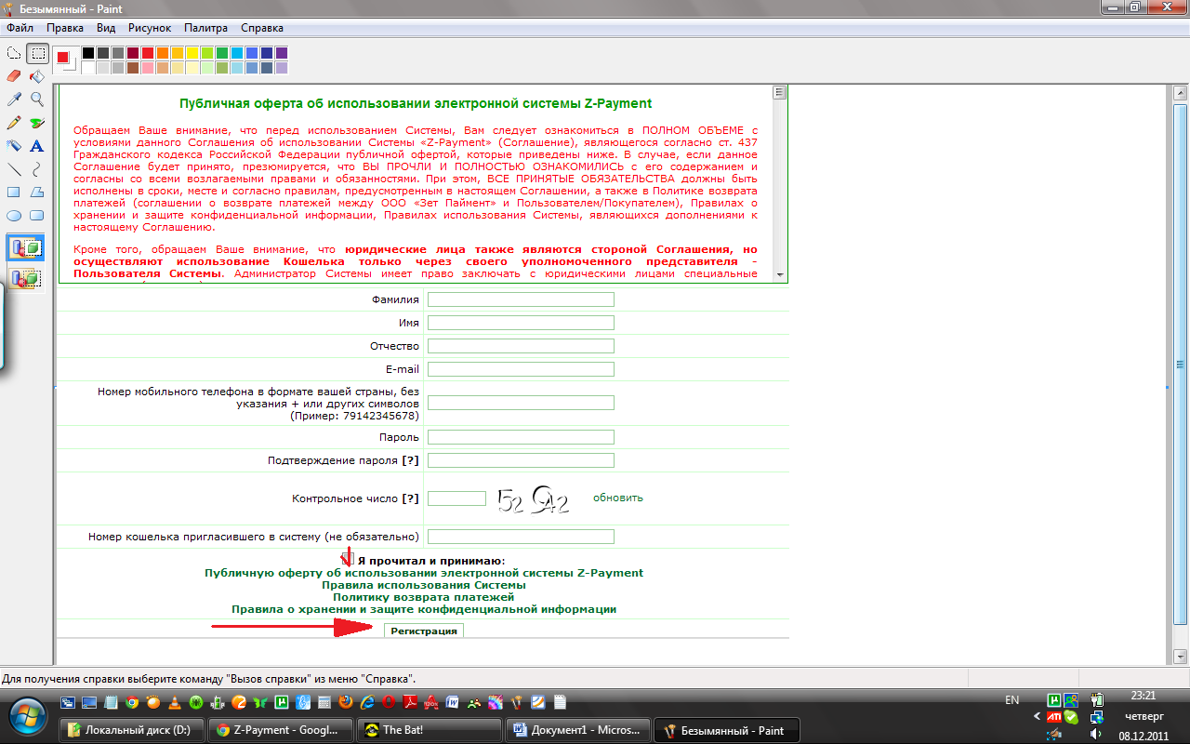Open the Файл menu
The width and height of the screenshot is (1190, 744).
[x=20, y=28]
